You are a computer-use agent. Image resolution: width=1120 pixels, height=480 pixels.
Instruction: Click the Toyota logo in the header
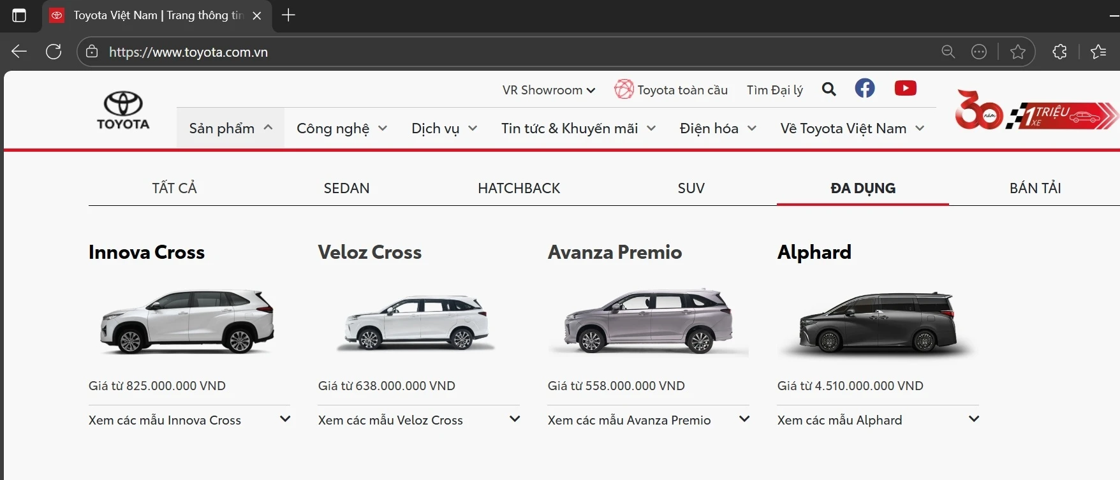click(123, 110)
